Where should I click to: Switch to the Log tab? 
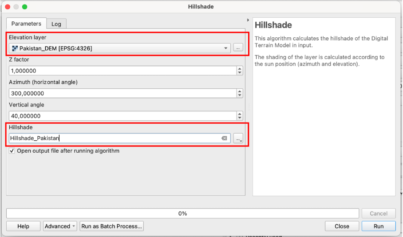[x=56, y=24]
